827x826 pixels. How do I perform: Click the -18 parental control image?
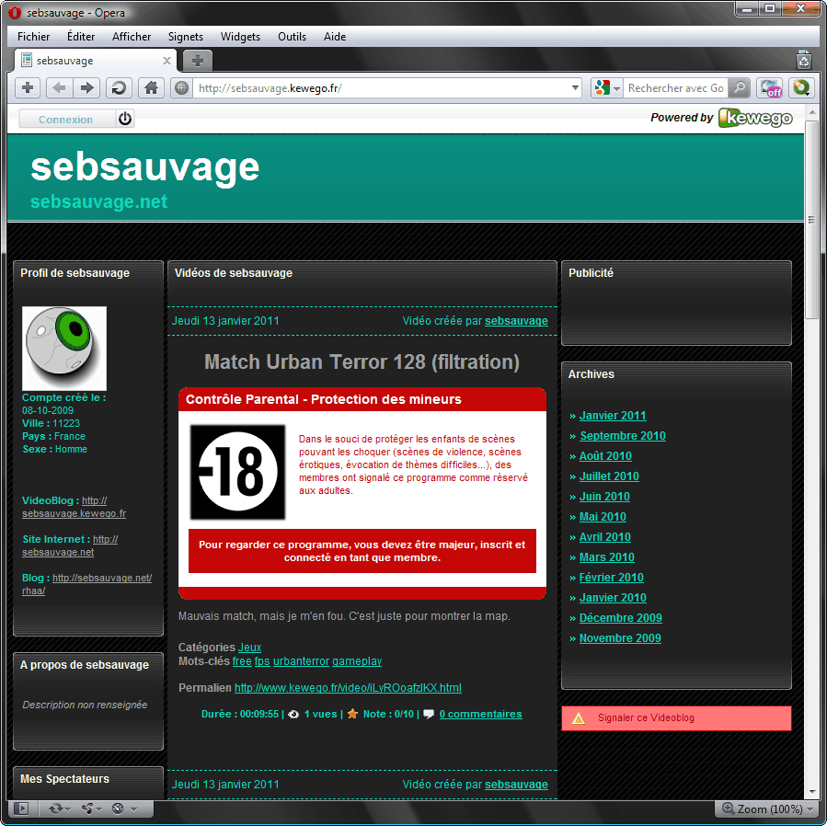(x=238, y=472)
